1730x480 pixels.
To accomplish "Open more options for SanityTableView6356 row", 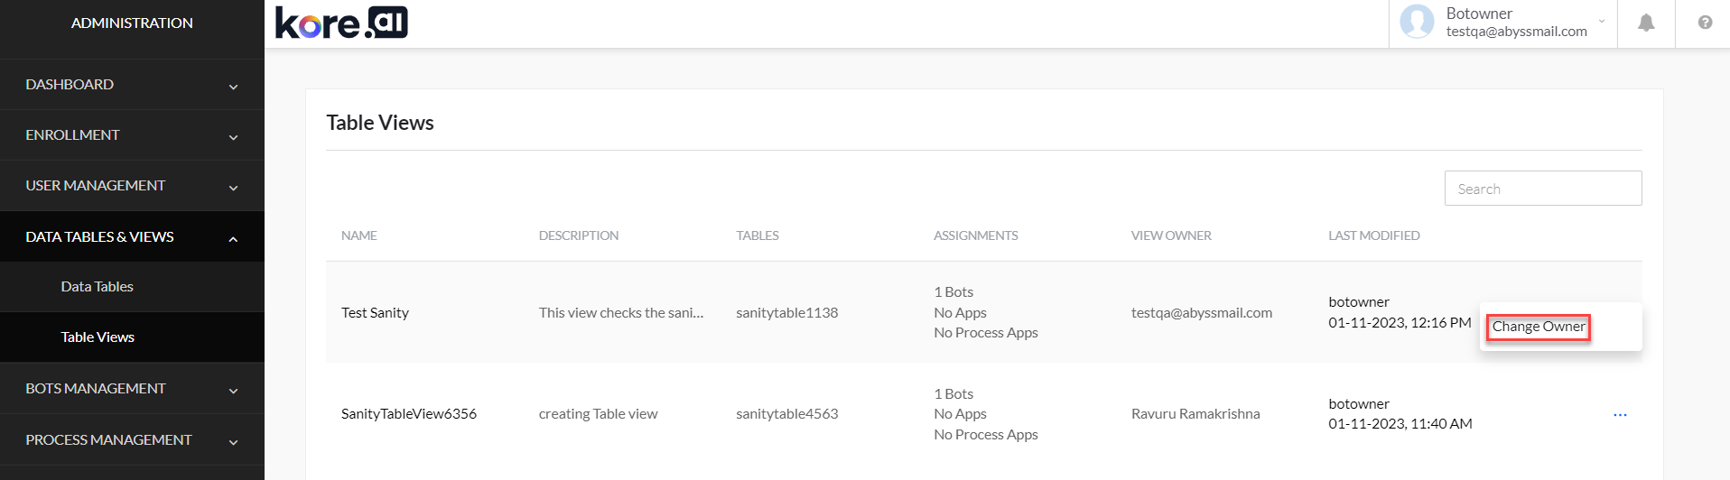I will 1620,415.
